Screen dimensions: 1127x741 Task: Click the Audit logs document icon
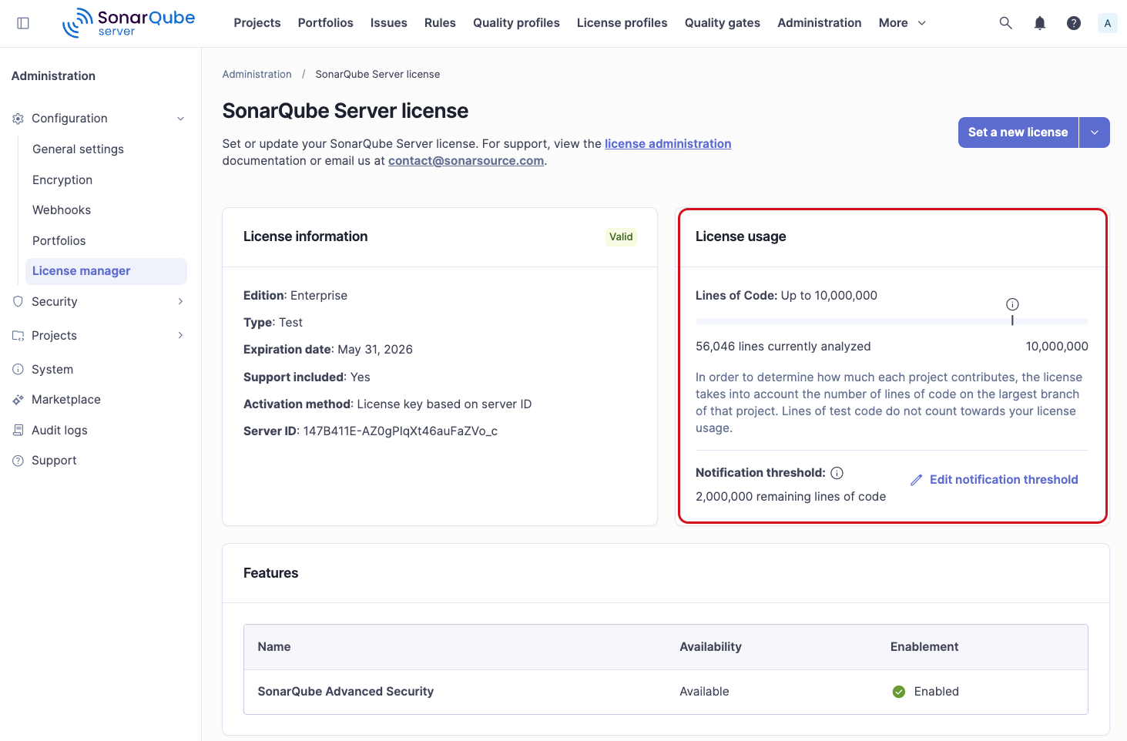pyautogui.click(x=18, y=431)
